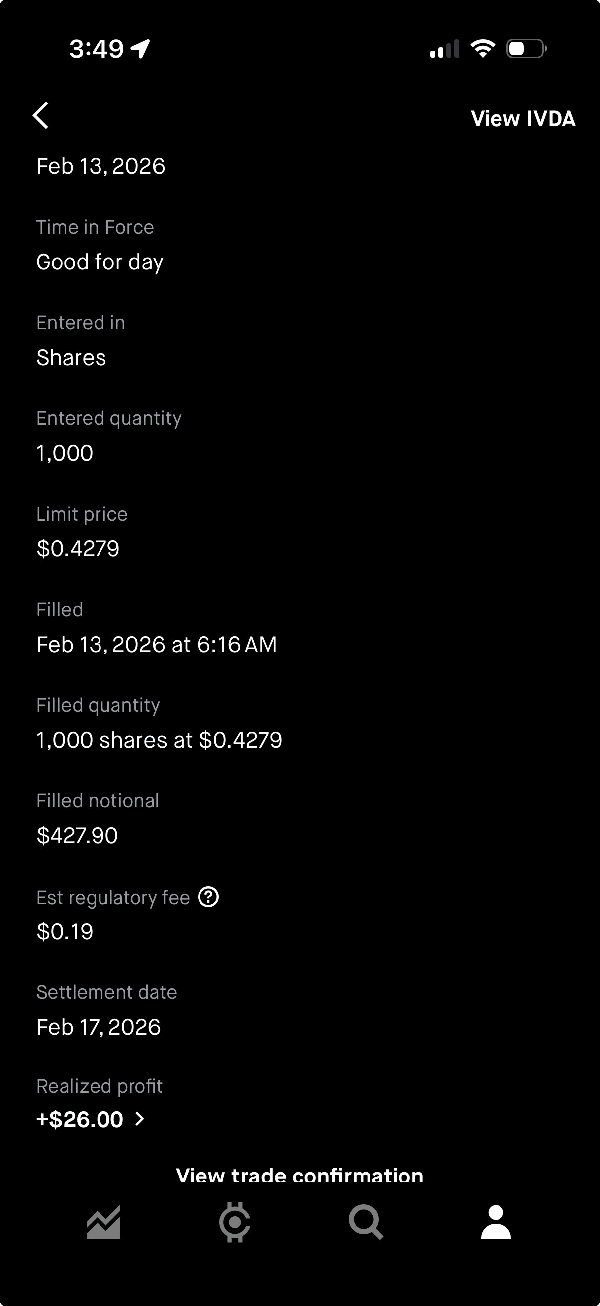Open View trade confirmation
The image size is (600, 1306).
tap(299, 1175)
